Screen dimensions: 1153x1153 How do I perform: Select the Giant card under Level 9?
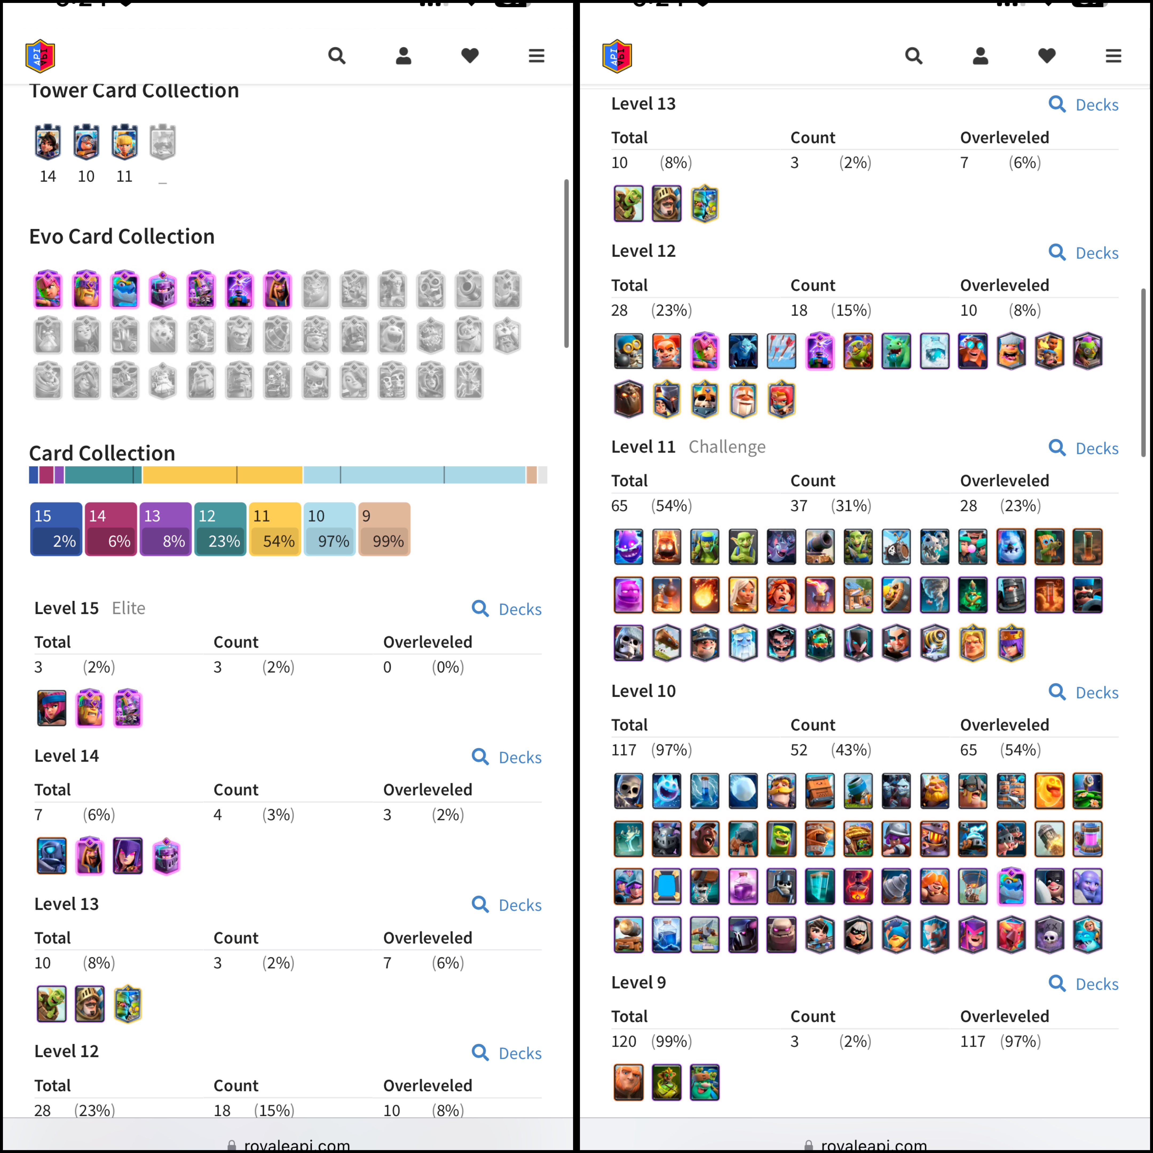(629, 1082)
